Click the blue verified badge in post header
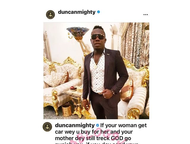This screenshot has height=144, width=190. tap(99, 12)
